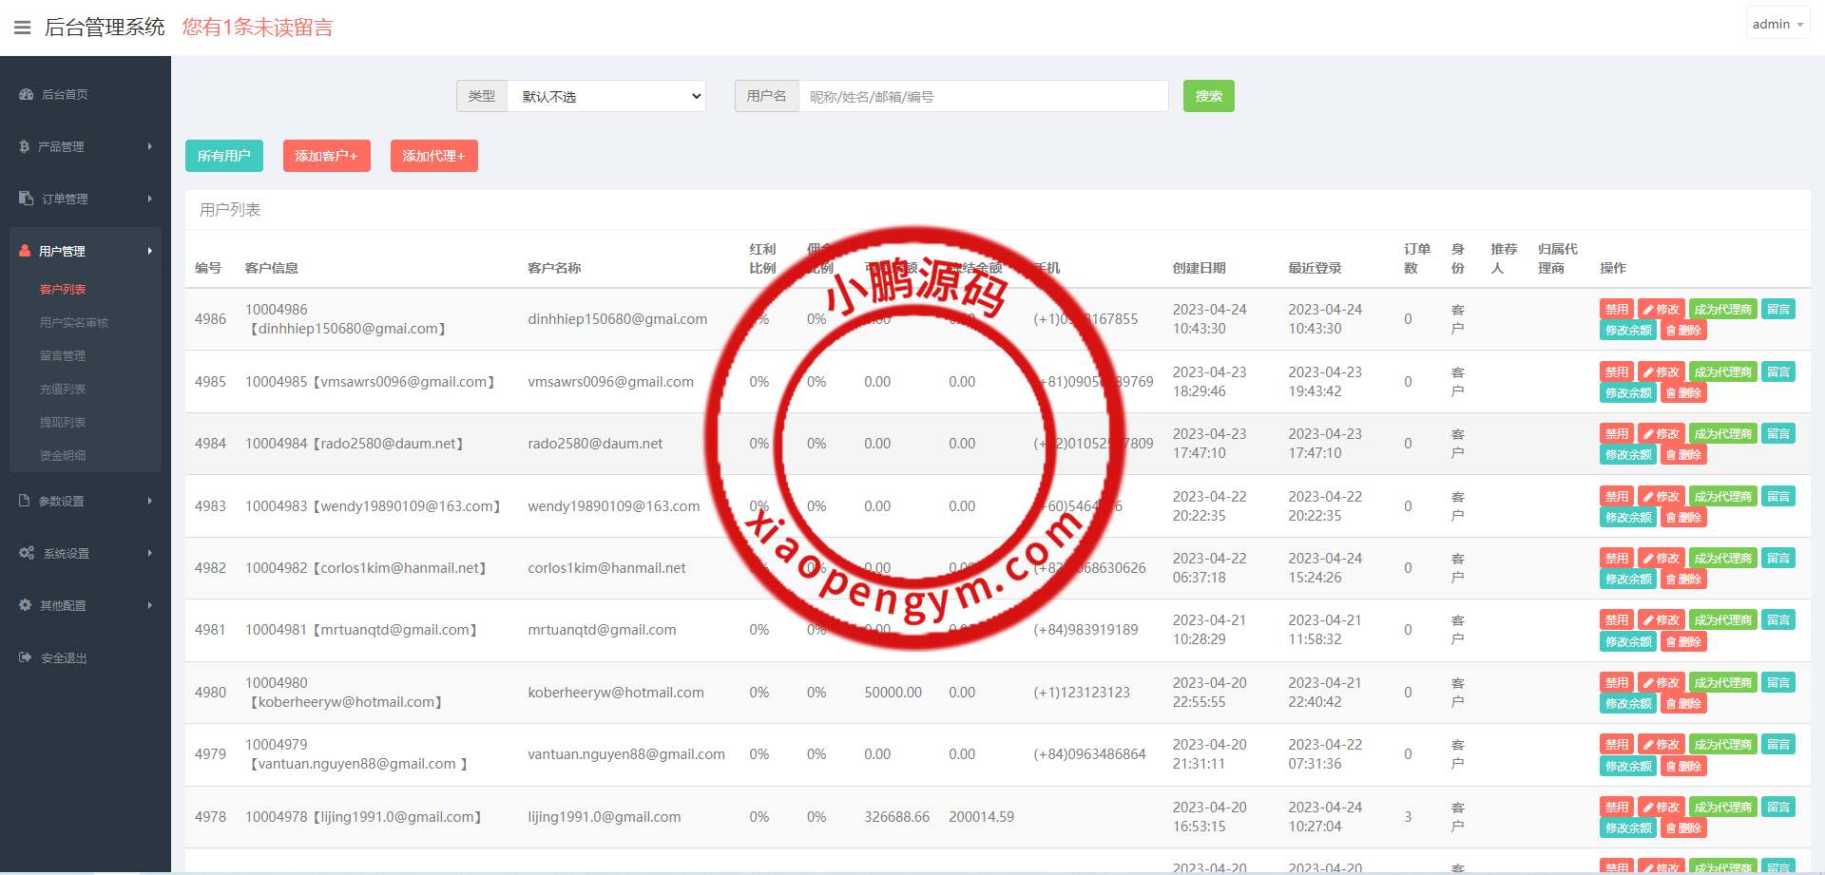The width and height of the screenshot is (1825, 875).
Task: Focus the 用户名 search input field
Action: click(x=983, y=96)
